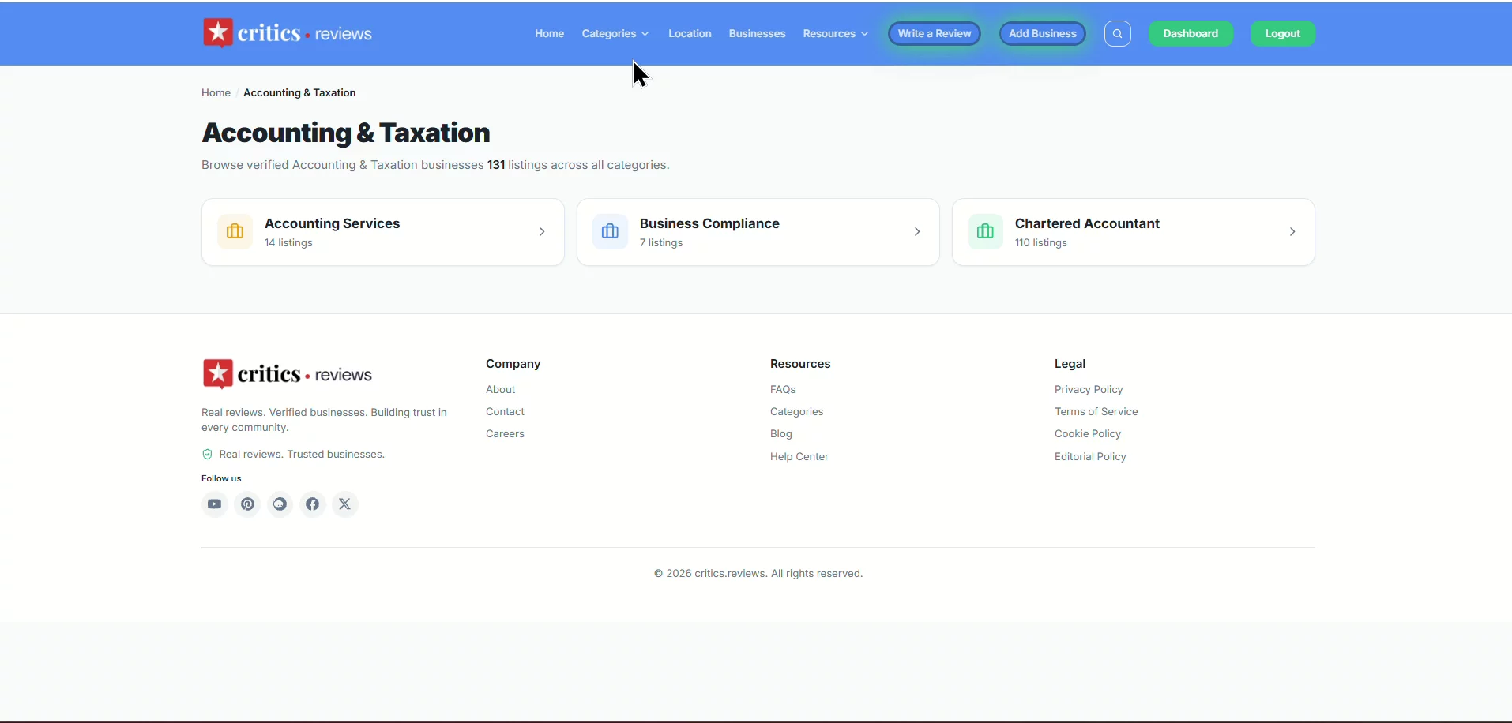Open Accounting Services via its chevron arrow
1512x723 pixels.
point(542,232)
